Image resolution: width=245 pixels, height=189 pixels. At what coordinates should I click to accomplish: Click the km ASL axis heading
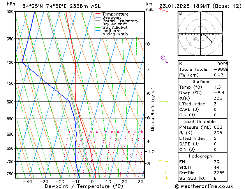point(150,7)
